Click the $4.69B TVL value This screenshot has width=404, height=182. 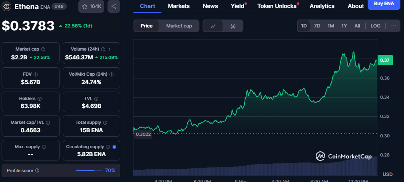(x=92, y=106)
